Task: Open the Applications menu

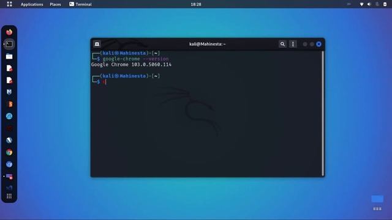Action: click(x=32, y=4)
